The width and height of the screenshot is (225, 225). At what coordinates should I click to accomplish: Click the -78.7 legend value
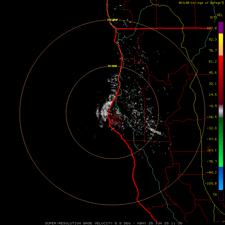point(212,161)
